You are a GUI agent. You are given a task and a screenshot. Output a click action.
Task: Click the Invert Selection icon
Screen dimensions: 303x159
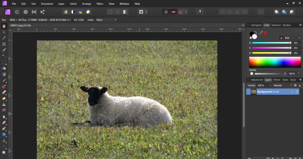(x=125, y=12)
